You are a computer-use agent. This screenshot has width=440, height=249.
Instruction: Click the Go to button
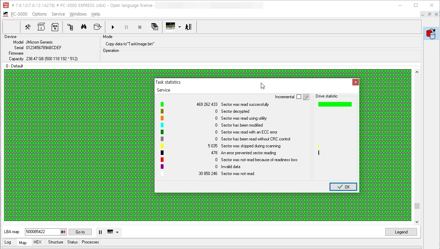click(x=80, y=232)
